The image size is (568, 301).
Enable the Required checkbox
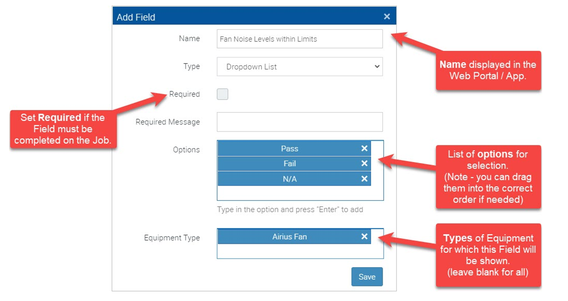[x=222, y=94]
